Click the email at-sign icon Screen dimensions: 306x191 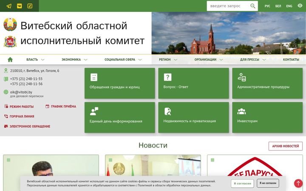pos(6,92)
